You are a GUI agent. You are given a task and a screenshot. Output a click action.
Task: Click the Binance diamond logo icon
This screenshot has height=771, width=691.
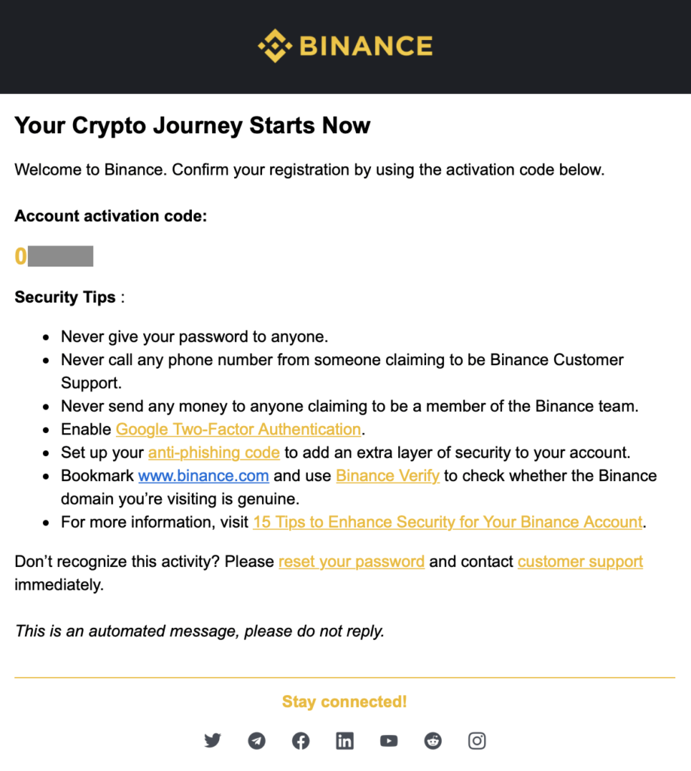click(275, 46)
